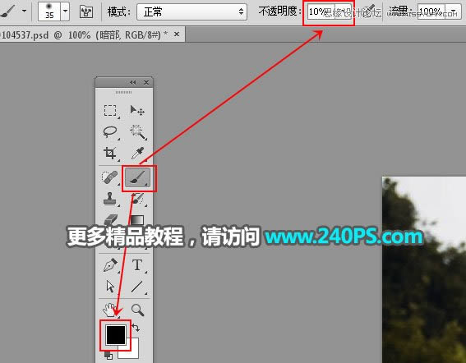The height and width of the screenshot is (363, 466).
Task: Close the 104537.psd document tab
Action: coord(177,34)
